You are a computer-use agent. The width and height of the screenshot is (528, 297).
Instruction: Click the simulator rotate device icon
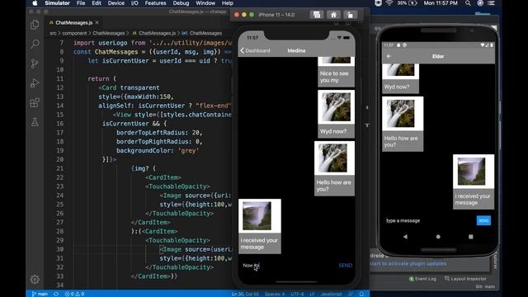tap(350, 15)
